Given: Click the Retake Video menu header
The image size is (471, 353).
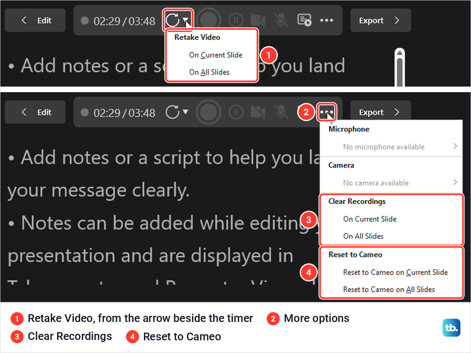Looking at the screenshot, I should click(x=197, y=37).
